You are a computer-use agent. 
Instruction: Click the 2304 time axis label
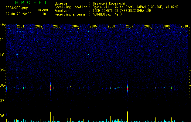75,26
